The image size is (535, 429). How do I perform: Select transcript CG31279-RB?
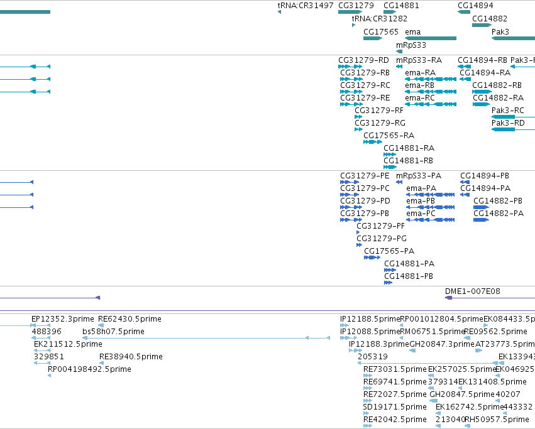365,73
